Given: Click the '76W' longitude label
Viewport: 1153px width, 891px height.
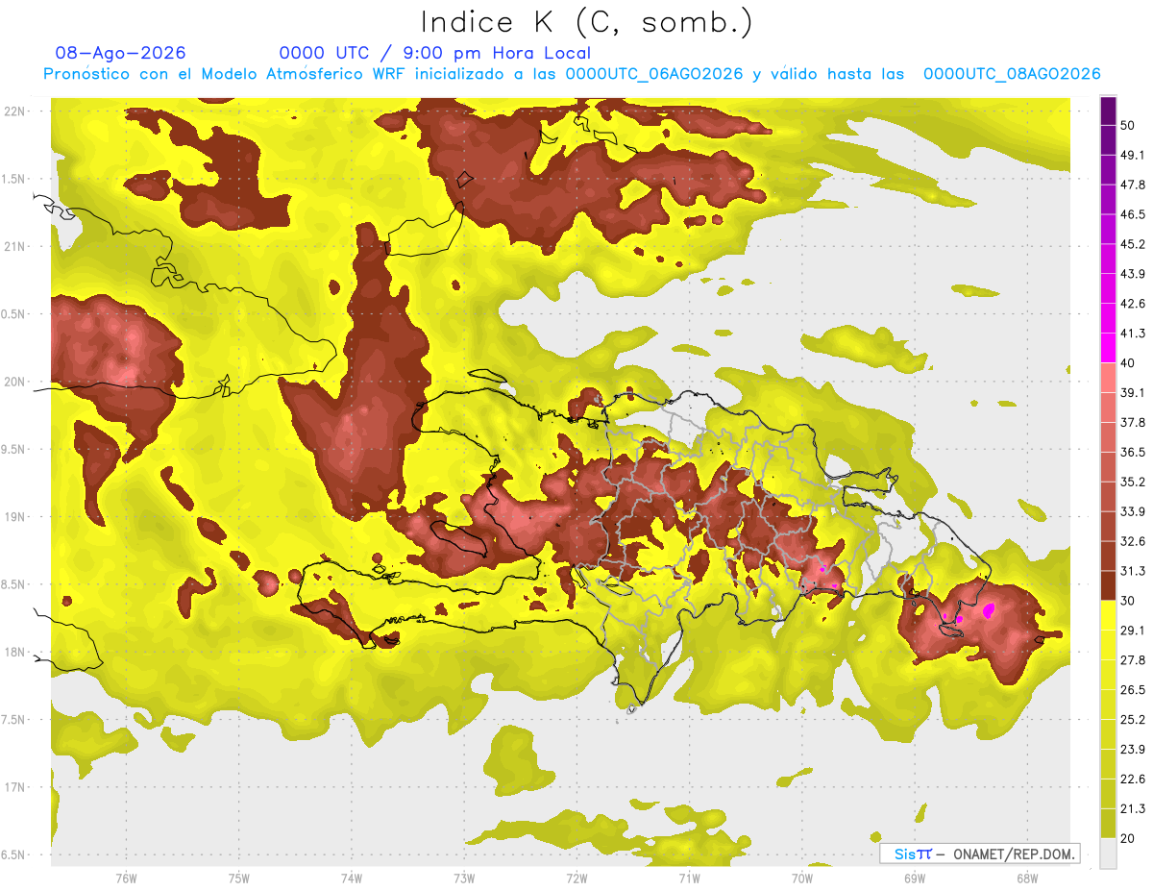Looking at the screenshot, I should point(126,878).
